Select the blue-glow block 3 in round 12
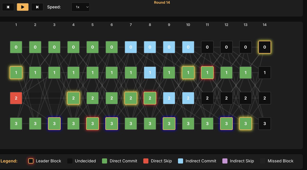This screenshot has width=307, height=170. [226, 124]
